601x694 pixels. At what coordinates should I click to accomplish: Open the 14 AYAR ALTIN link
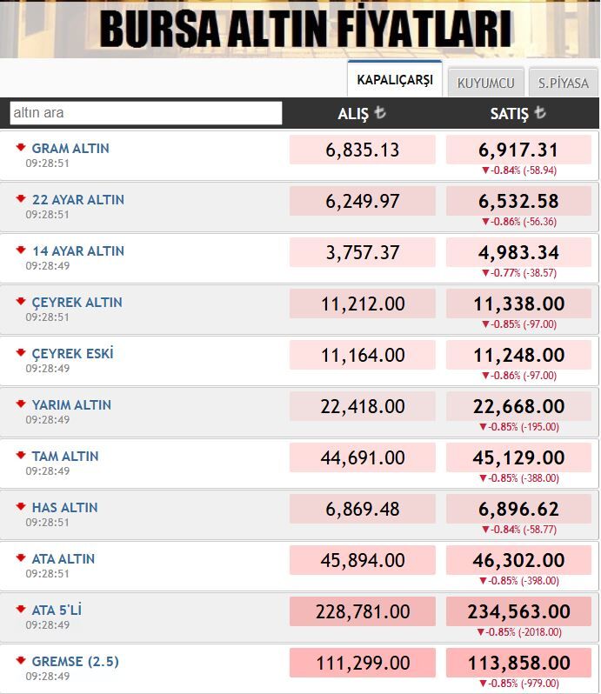(78, 251)
